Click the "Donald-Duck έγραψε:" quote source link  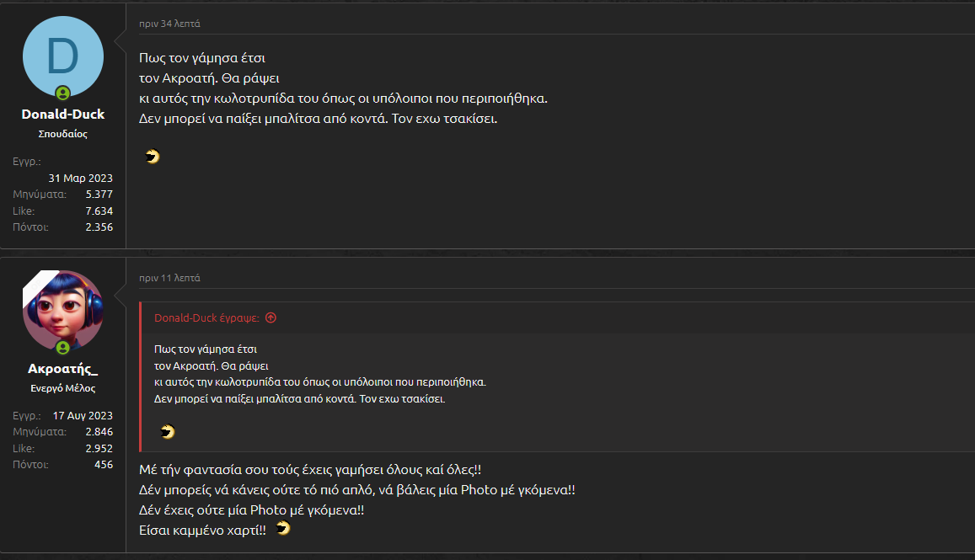[207, 317]
